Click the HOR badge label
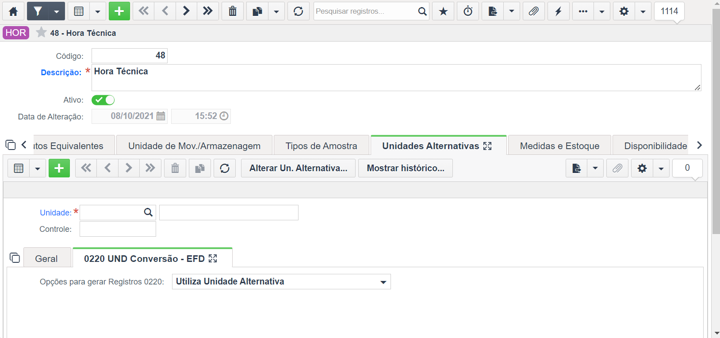This screenshot has height=338, width=720. click(x=16, y=33)
